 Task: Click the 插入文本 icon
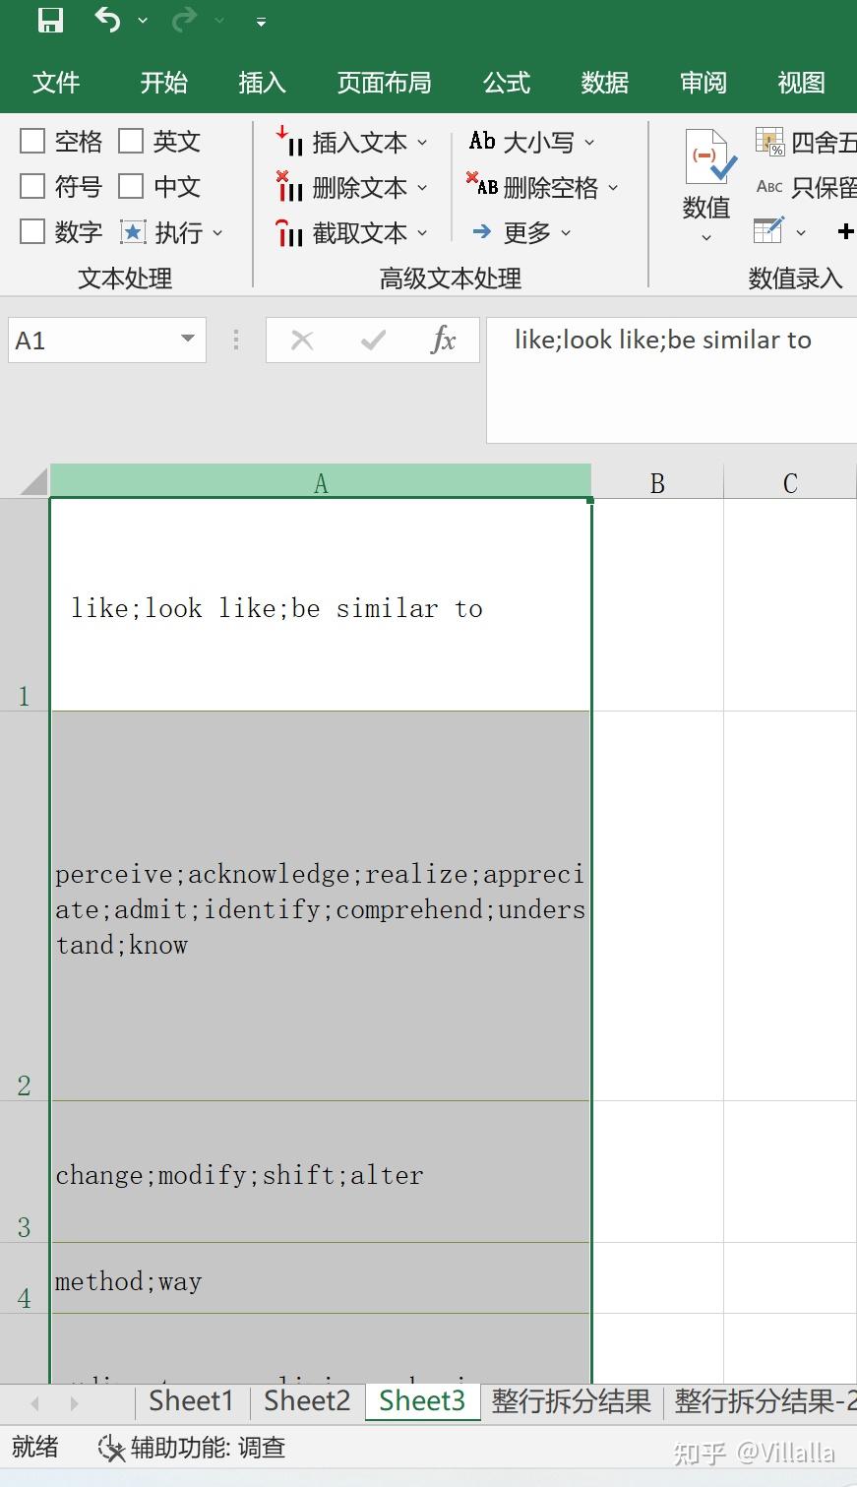point(289,142)
